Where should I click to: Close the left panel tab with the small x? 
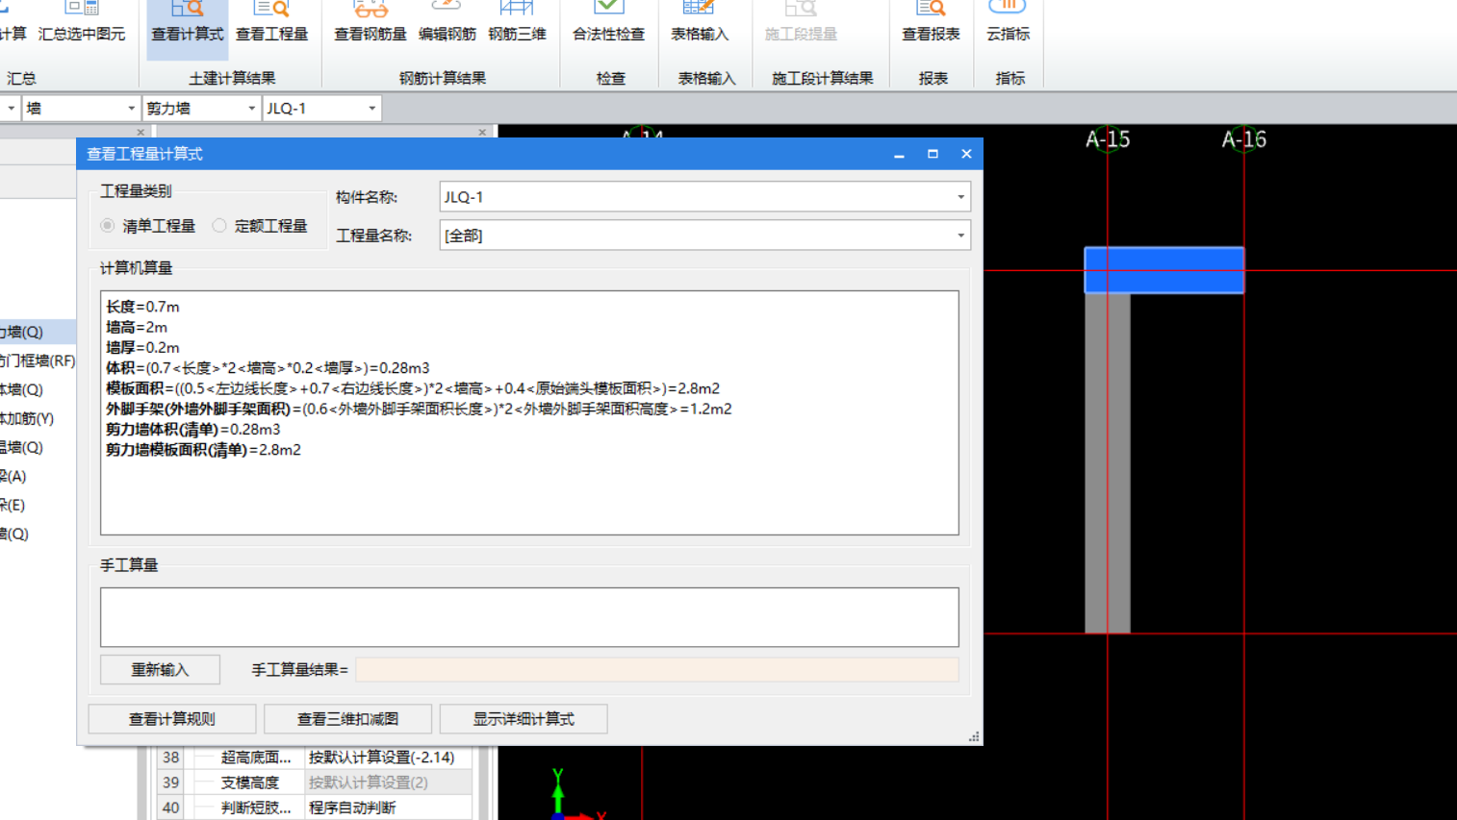coord(141,133)
